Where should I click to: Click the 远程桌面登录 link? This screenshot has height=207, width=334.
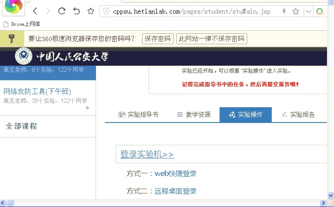click(175, 191)
